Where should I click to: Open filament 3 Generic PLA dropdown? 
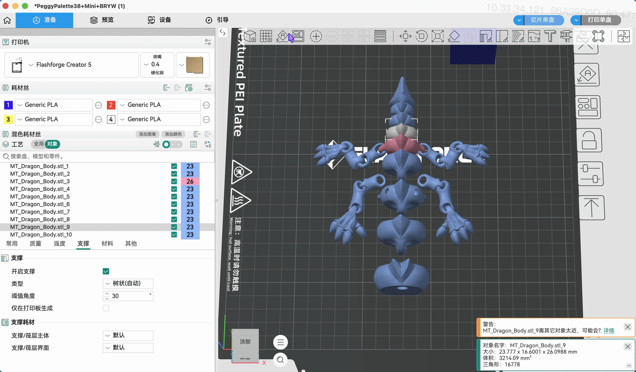pos(54,119)
